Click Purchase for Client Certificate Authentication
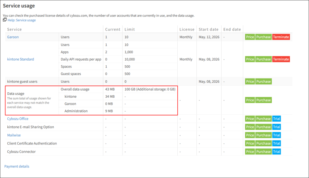 click(263, 144)
